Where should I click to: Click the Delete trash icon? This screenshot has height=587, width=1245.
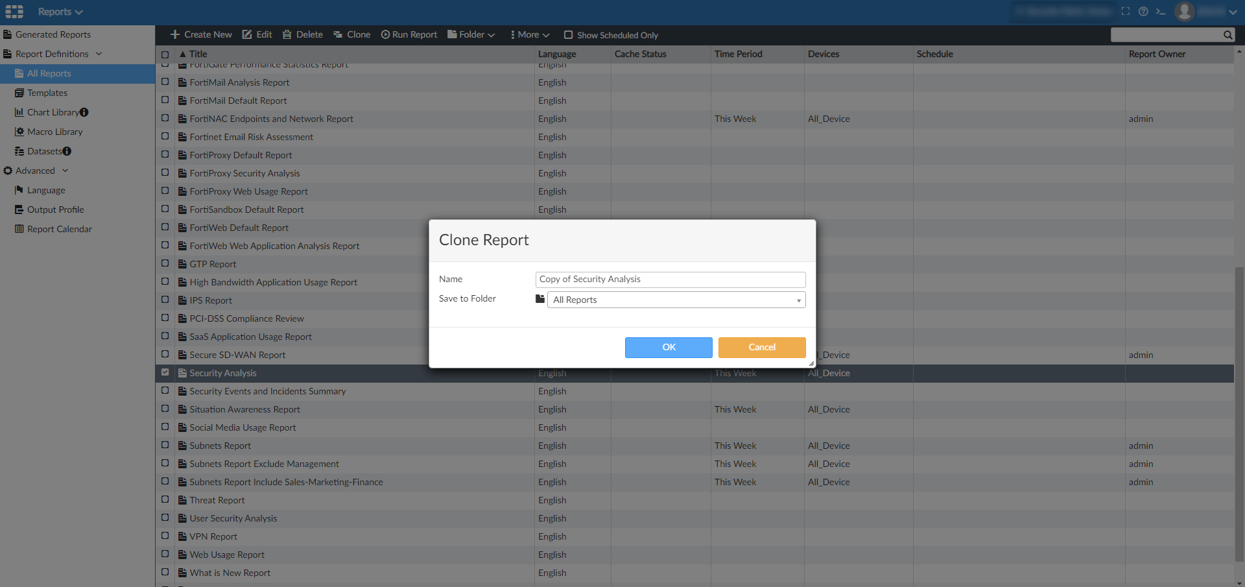(287, 34)
